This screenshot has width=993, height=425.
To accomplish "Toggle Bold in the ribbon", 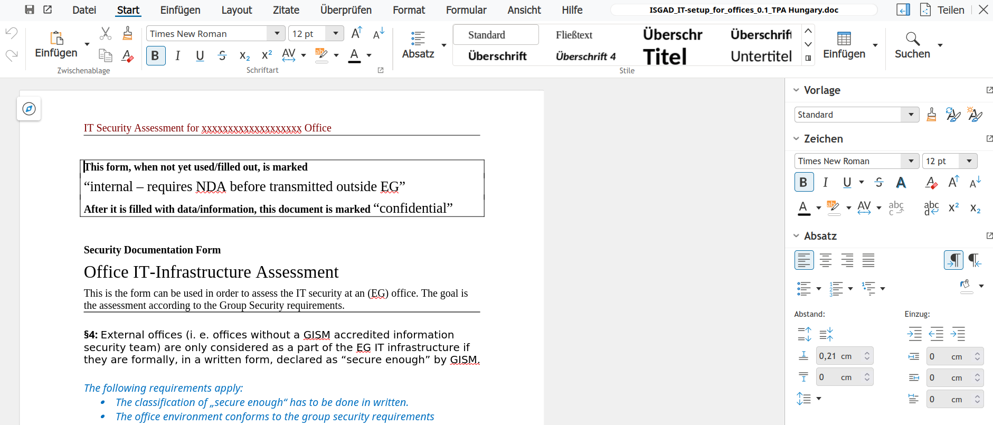I will click(155, 55).
